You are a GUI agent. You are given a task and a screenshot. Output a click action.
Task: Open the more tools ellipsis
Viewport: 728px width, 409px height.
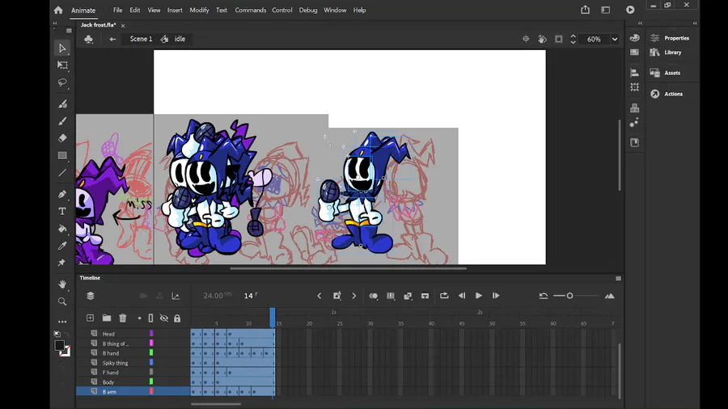(62, 322)
